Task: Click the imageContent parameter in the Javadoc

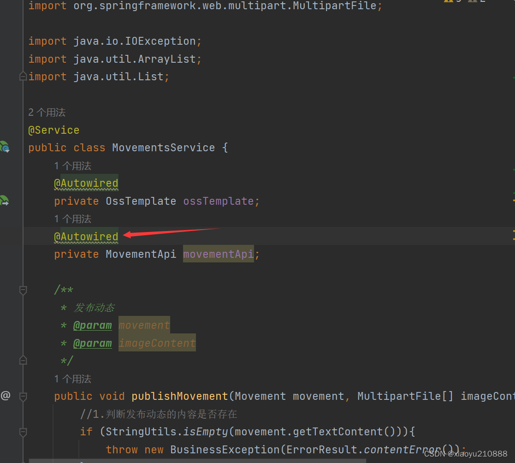Action: 157,343
